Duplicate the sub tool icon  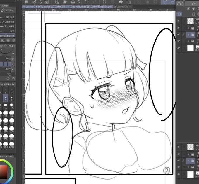8,40
